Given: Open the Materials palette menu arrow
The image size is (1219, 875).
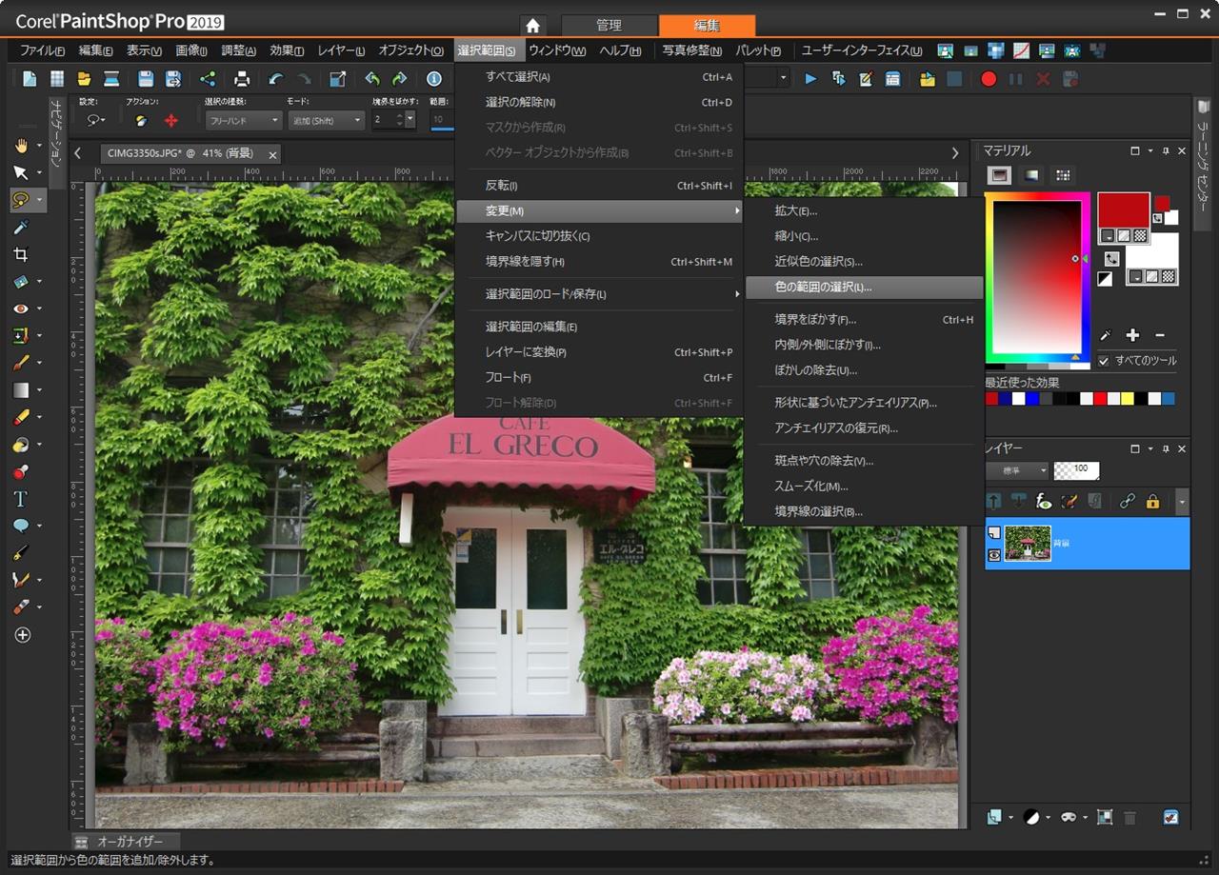Looking at the screenshot, I should [1150, 150].
